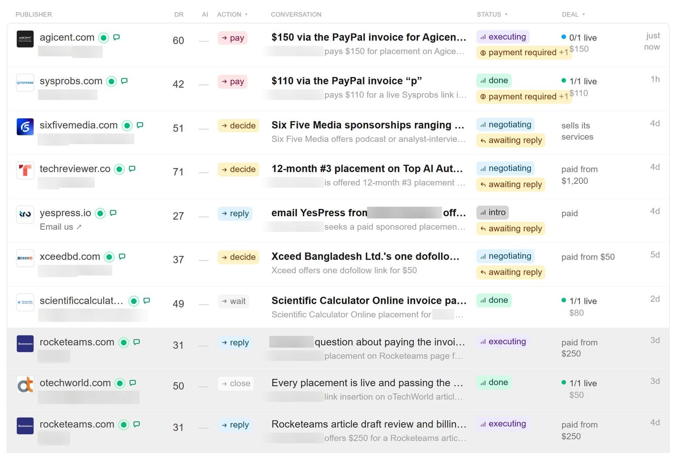683x453 pixels.
Task: Click the pay action for sysprobs.com
Action: tap(233, 81)
